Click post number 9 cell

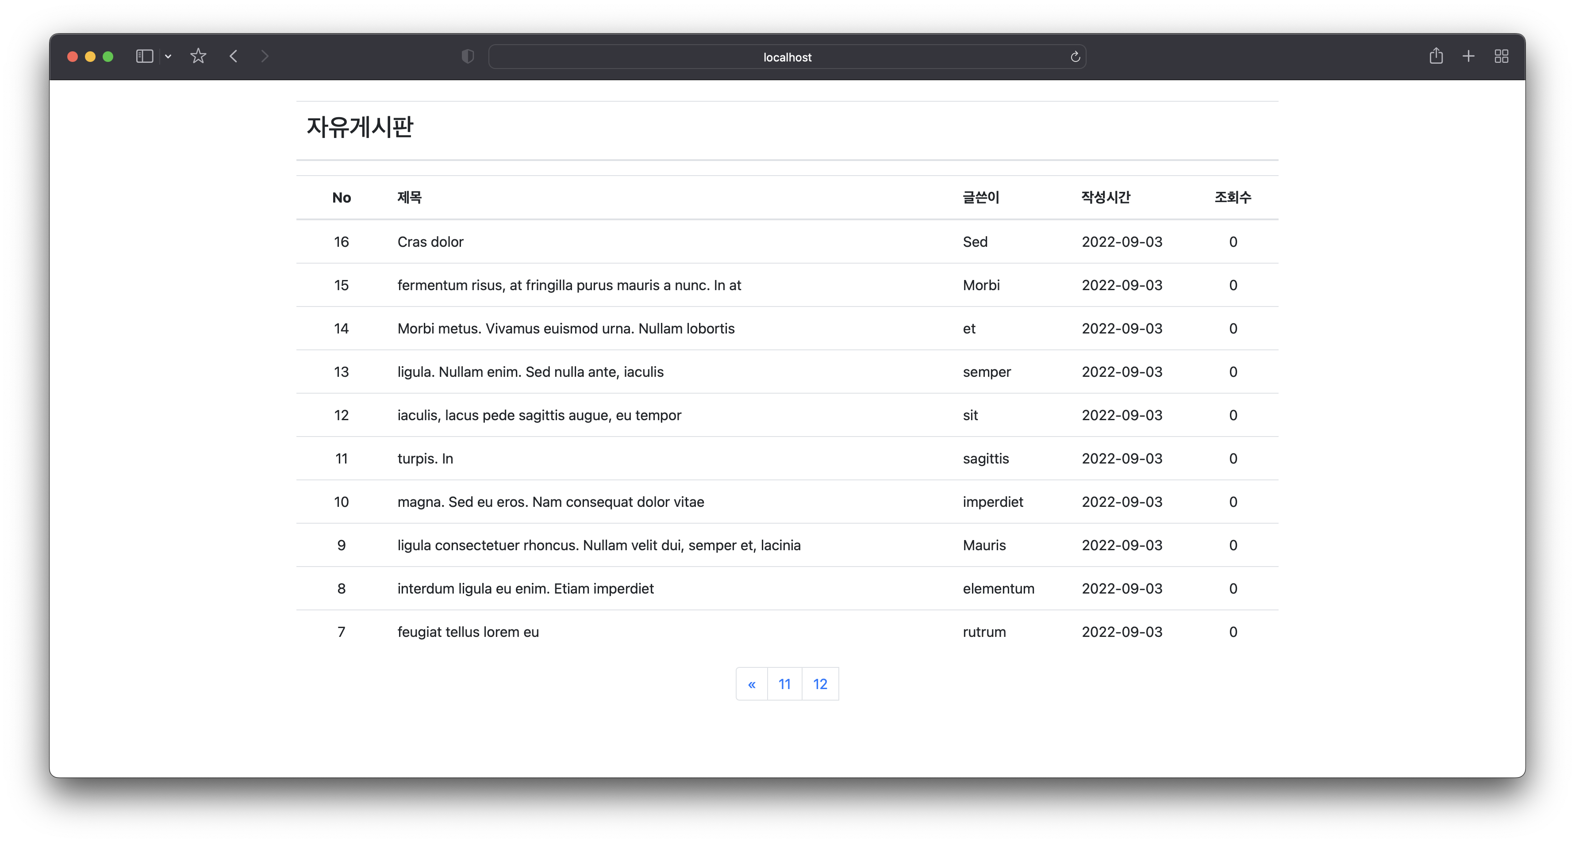(341, 545)
